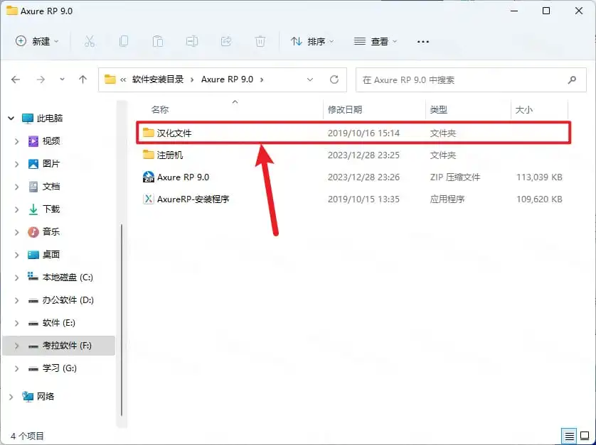The width and height of the screenshot is (596, 445).
Task: Open the 新建 dropdown menu
Action: pos(37,41)
